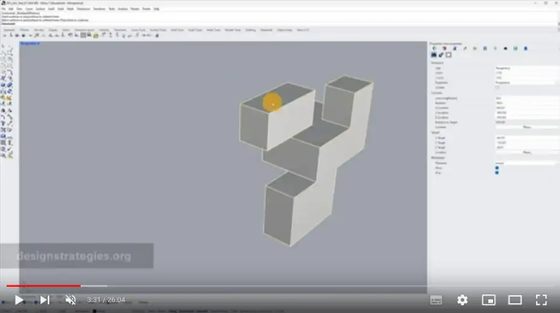
Task: Switch to the Display toolbar tab
Action: coord(52,30)
